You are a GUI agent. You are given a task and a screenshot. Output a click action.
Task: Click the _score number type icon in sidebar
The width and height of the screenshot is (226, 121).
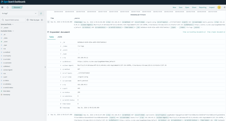pos(2,42)
